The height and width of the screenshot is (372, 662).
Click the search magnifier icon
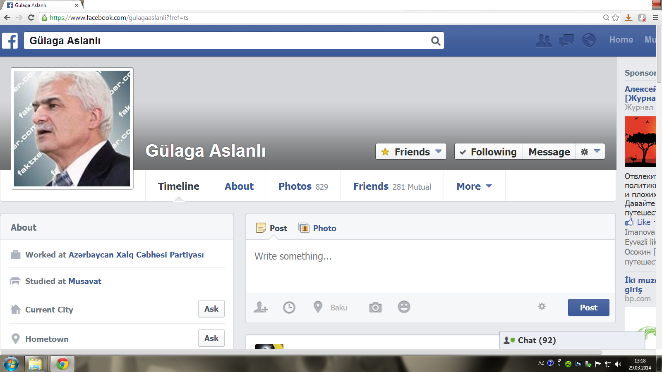pos(435,41)
